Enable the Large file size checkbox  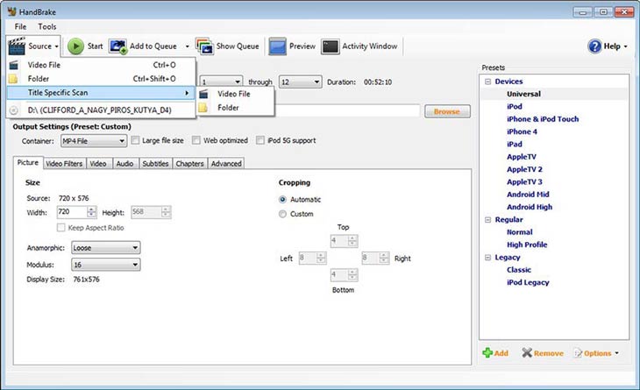135,140
